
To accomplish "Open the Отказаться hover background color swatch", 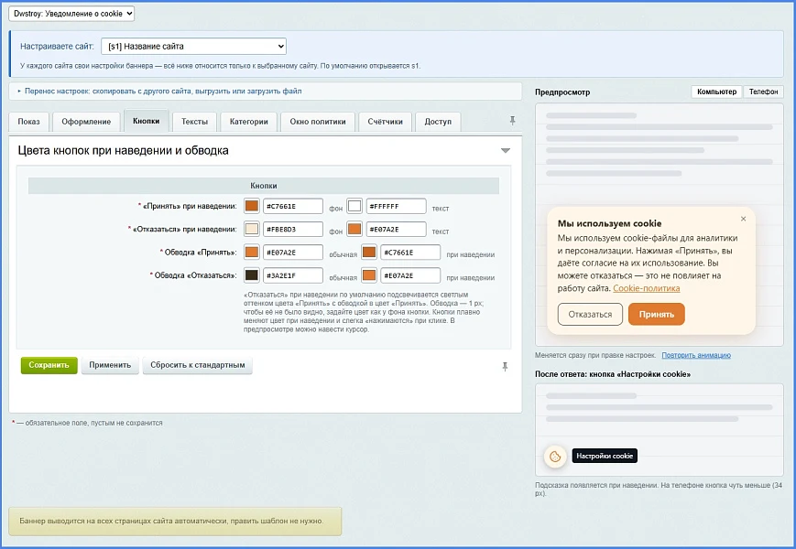I will [x=252, y=229].
